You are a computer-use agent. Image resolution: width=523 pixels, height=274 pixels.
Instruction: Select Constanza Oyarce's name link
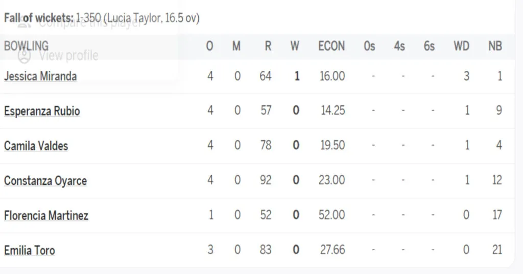[45, 181]
